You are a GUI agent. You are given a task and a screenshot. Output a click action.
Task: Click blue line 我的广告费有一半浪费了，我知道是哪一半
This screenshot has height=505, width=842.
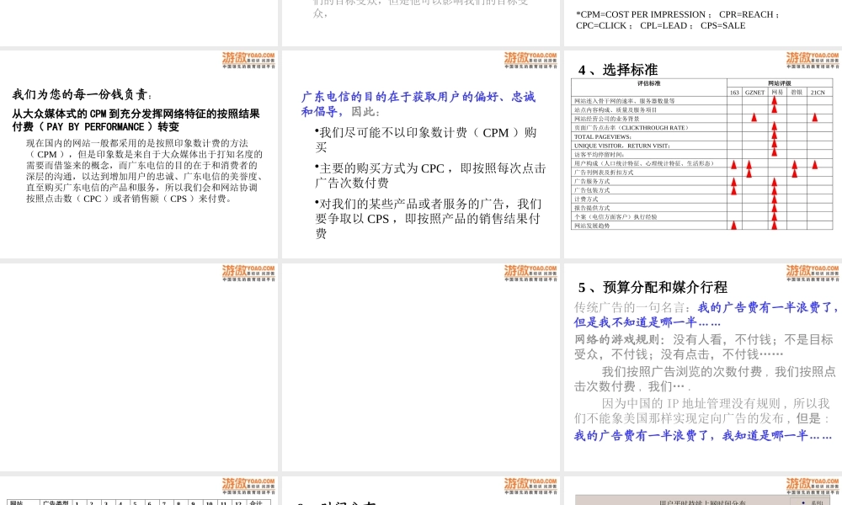pyautogui.click(x=703, y=435)
